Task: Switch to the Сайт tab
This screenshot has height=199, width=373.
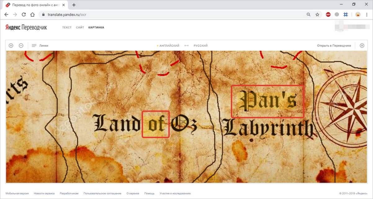Action: (80, 28)
